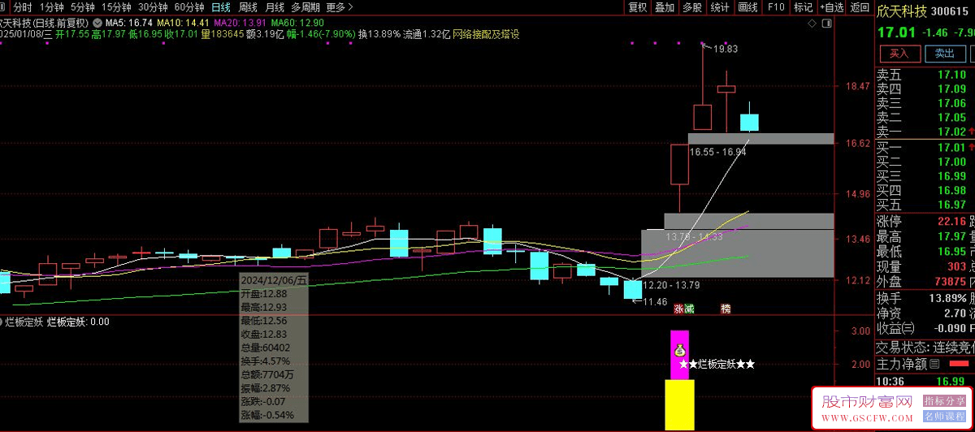Screen dimensions: 975x432
Task: Click the 卖出 sell button
Action: point(944,54)
